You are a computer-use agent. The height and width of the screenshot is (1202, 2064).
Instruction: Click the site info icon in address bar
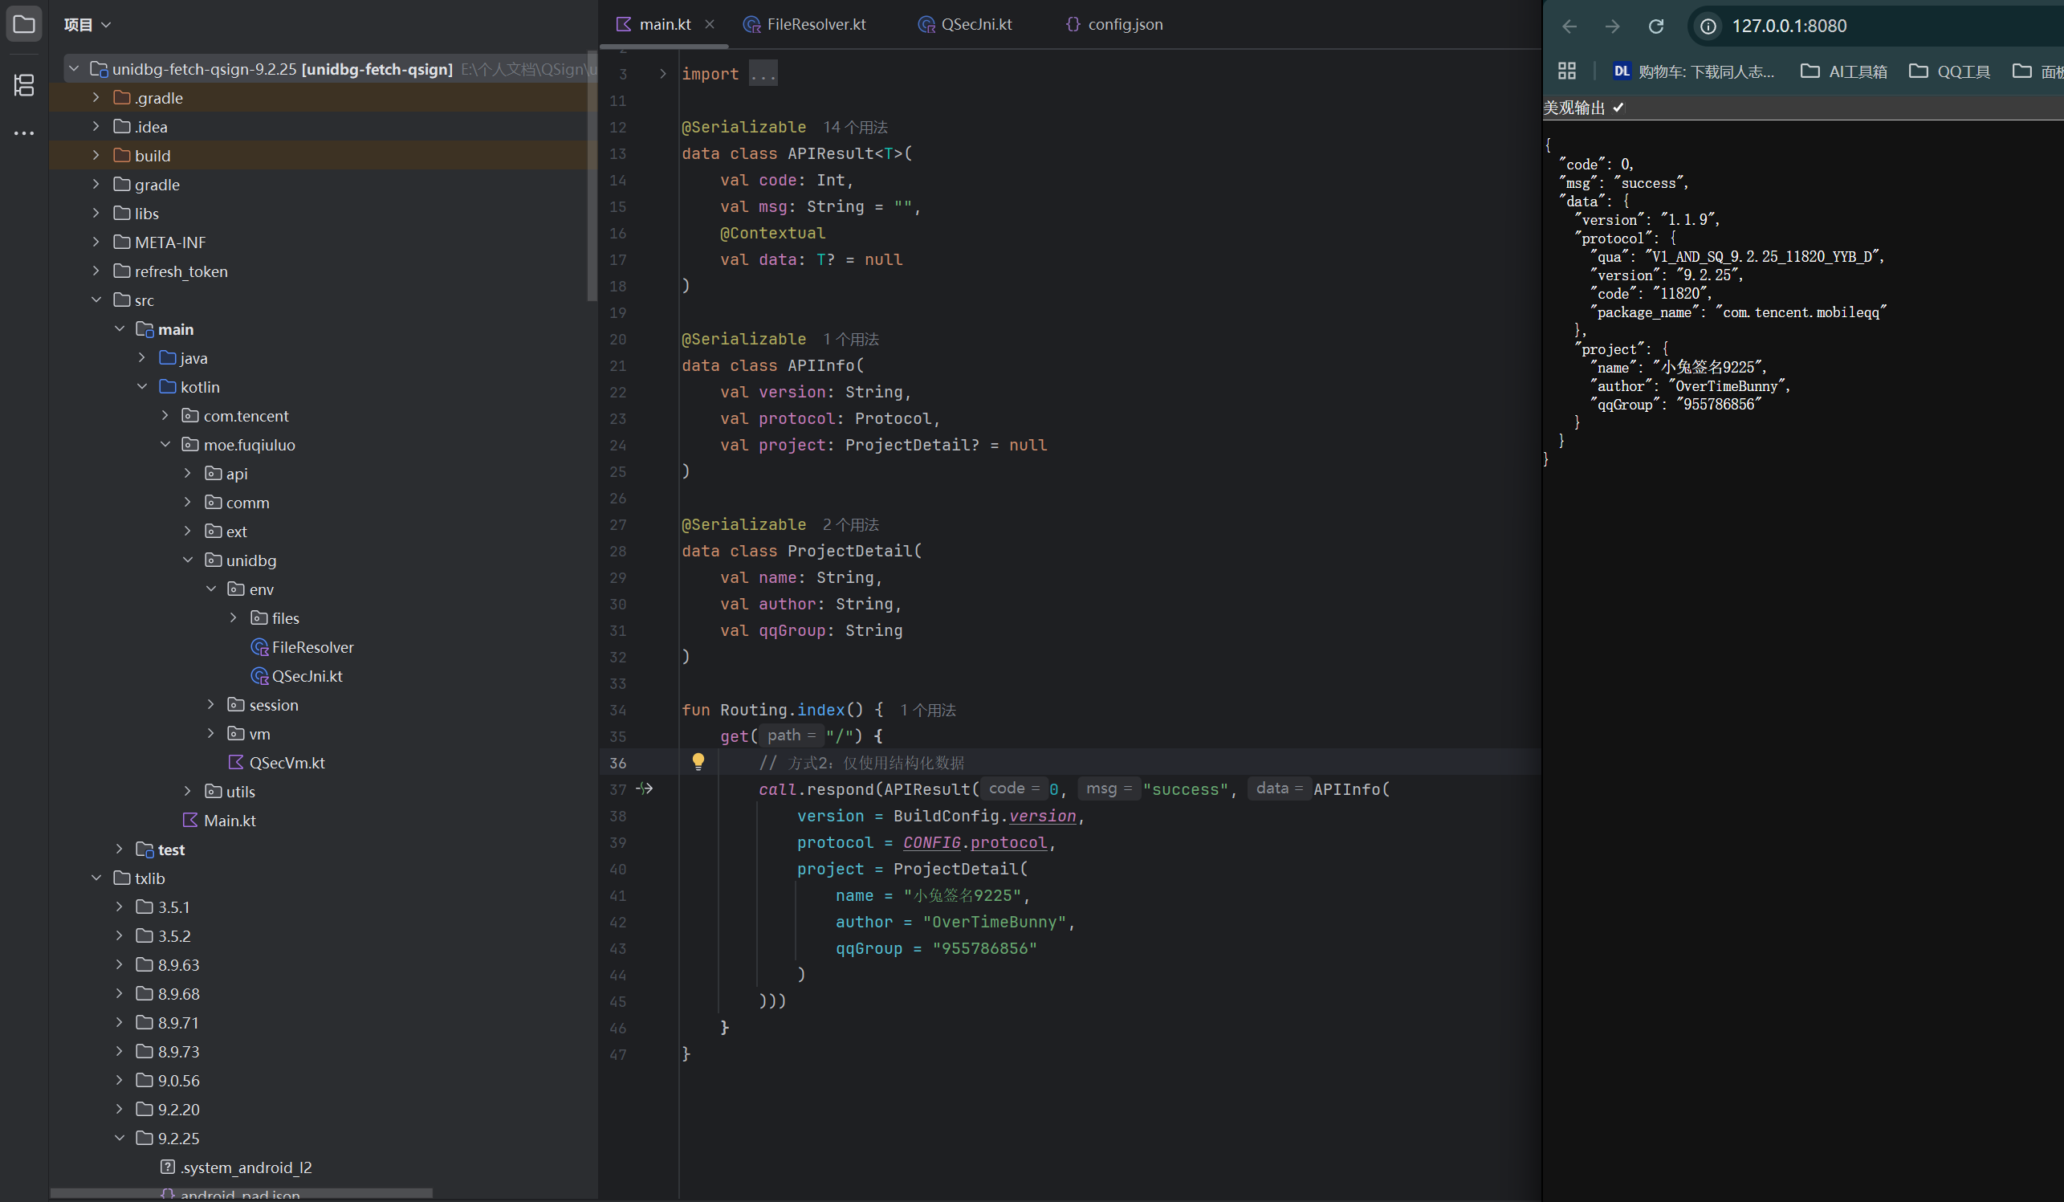click(x=1708, y=26)
